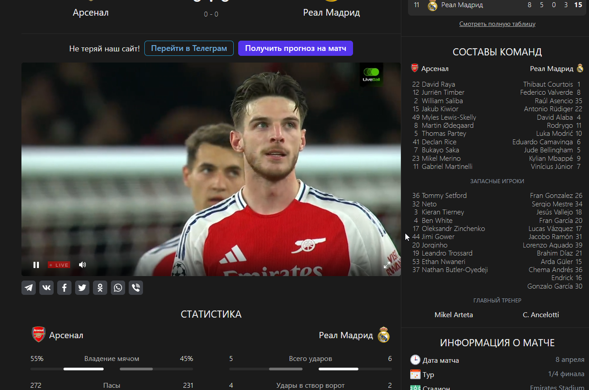The height and width of the screenshot is (390, 589).
Task: Click Vinícius Júnior in the lineup
Action: (x=552, y=167)
